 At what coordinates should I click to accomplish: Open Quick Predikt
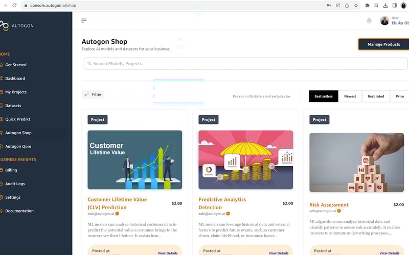[17, 119]
